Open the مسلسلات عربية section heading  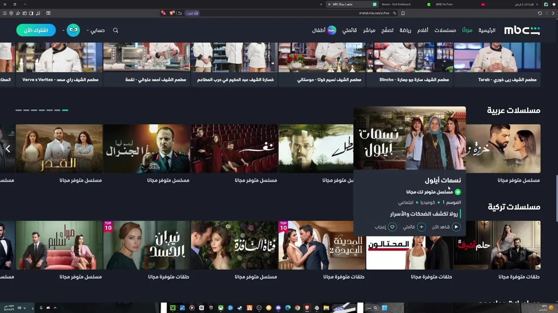(514, 110)
